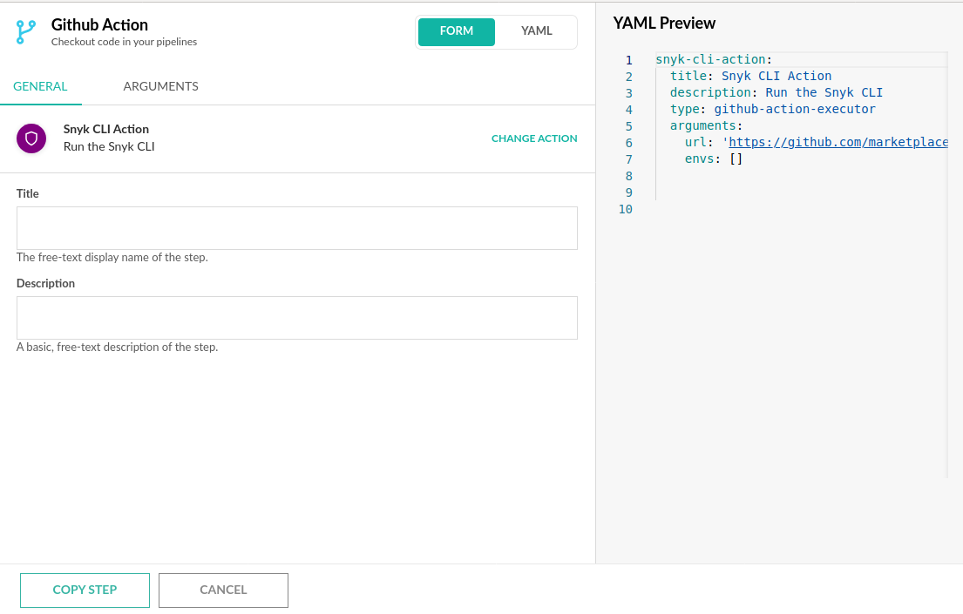
Task: Open the ARGUMENTS tab
Action: 160,86
